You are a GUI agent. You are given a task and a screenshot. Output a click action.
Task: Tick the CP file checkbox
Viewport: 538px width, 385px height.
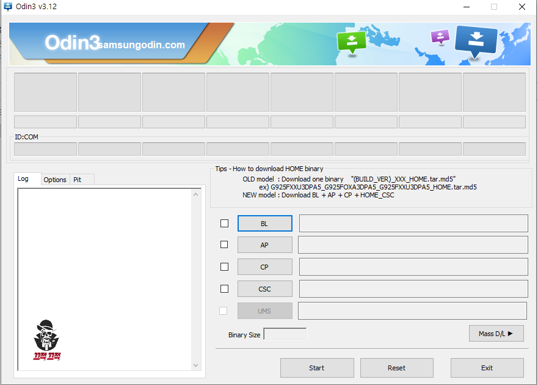tap(224, 267)
